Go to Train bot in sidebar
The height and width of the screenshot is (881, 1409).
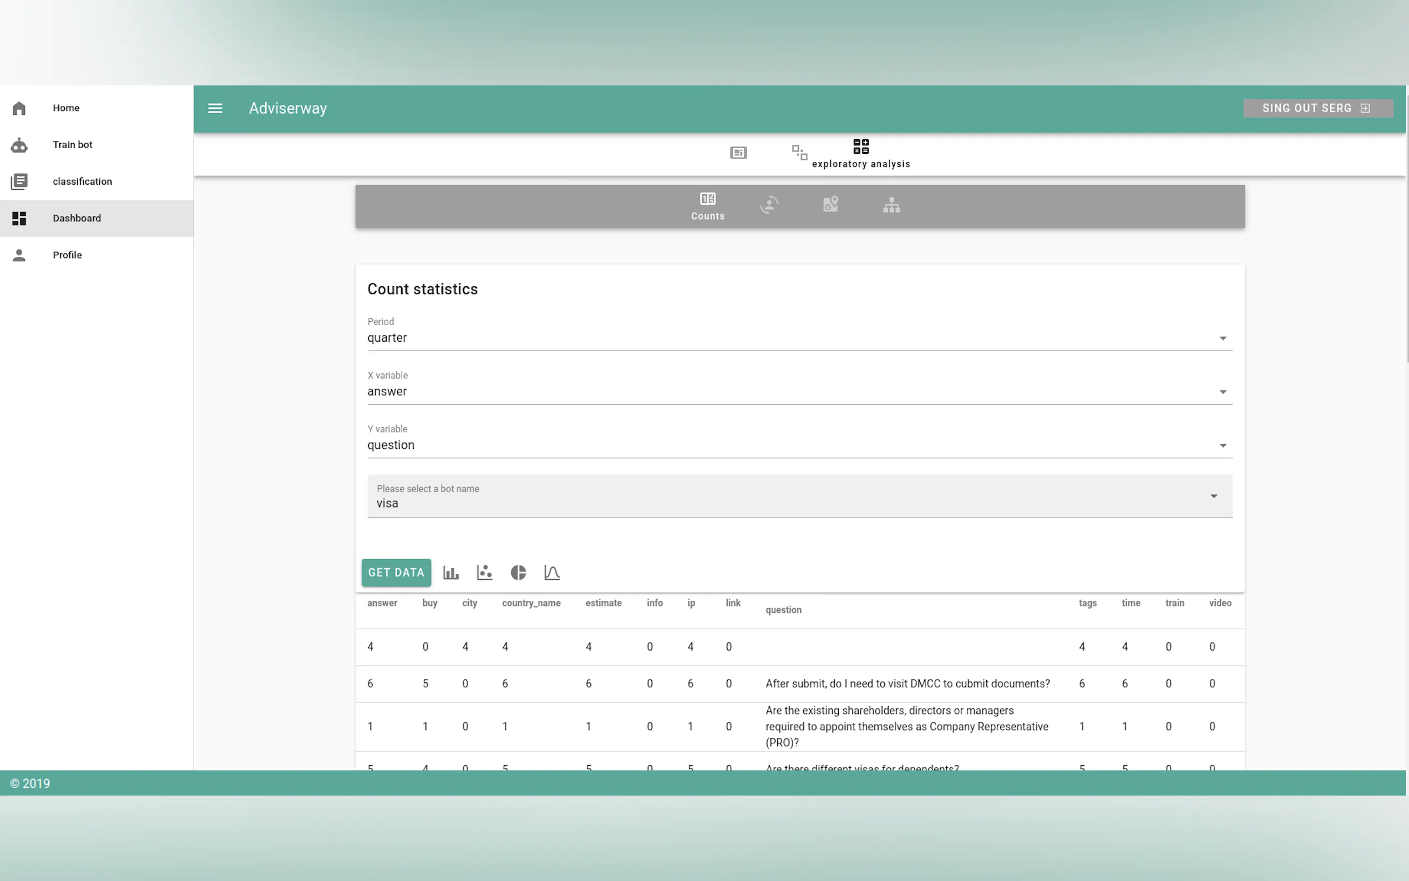click(x=73, y=144)
